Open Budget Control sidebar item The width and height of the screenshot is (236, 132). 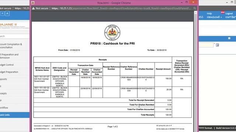7,65
